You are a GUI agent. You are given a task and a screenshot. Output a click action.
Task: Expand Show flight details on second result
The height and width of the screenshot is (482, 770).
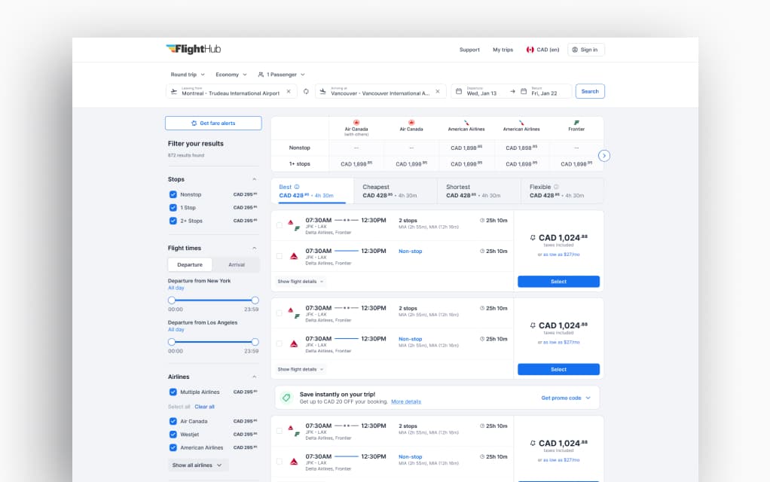(301, 370)
